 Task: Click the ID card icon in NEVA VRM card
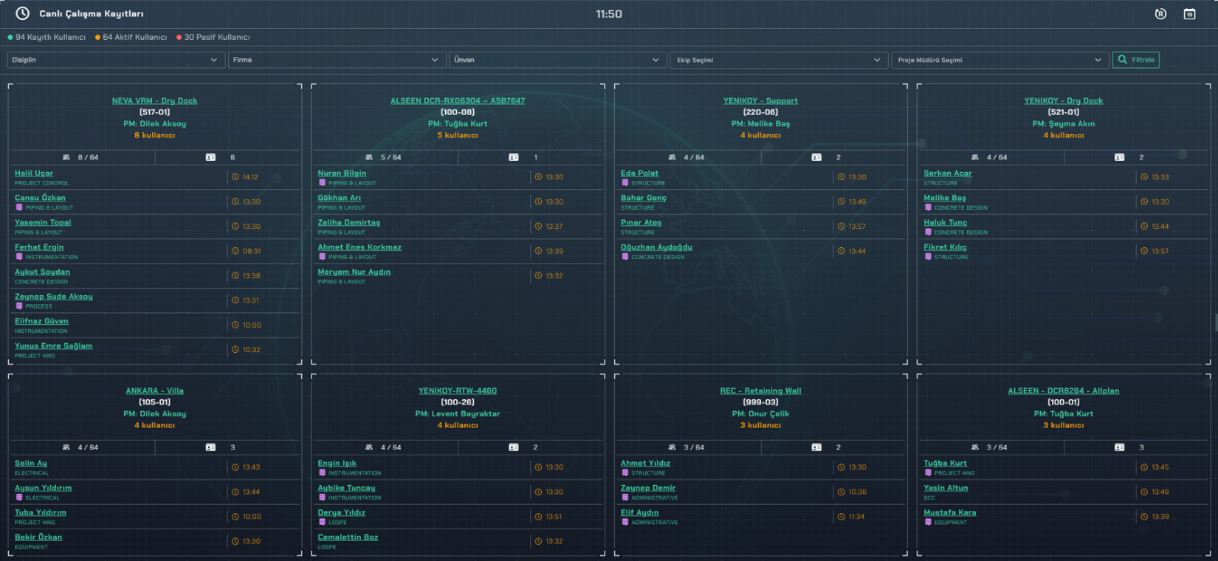pyautogui.click(x=210, y=157)
